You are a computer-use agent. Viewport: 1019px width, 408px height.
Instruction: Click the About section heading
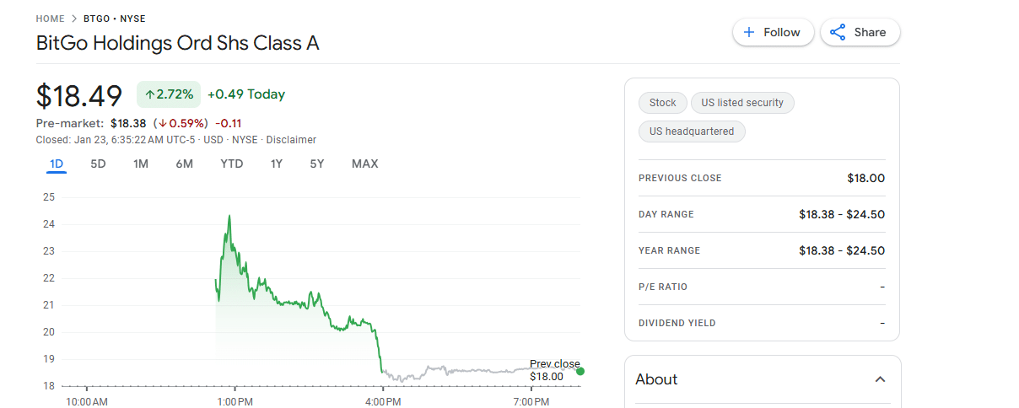pyautogui.click(x=656, y=379)
